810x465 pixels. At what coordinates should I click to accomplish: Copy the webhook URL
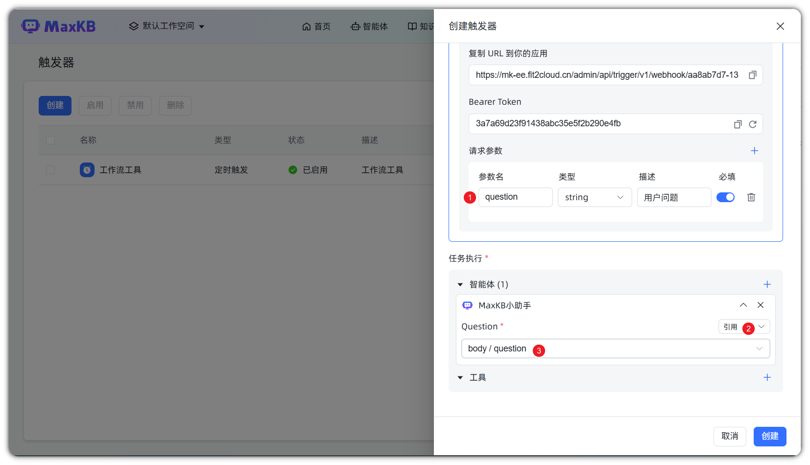[753, 75]
